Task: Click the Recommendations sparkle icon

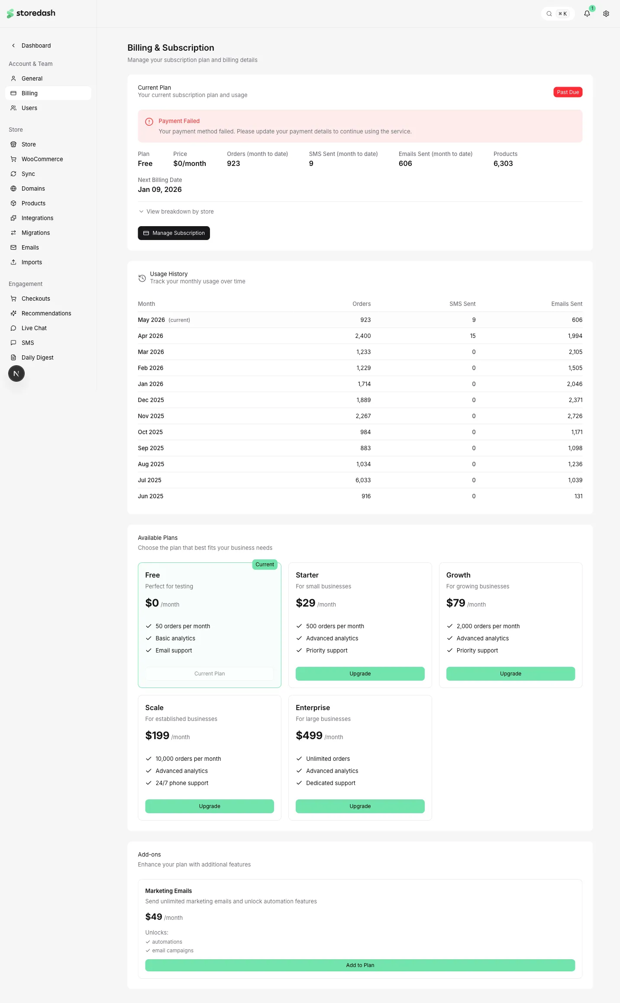Action: (13, 313)
